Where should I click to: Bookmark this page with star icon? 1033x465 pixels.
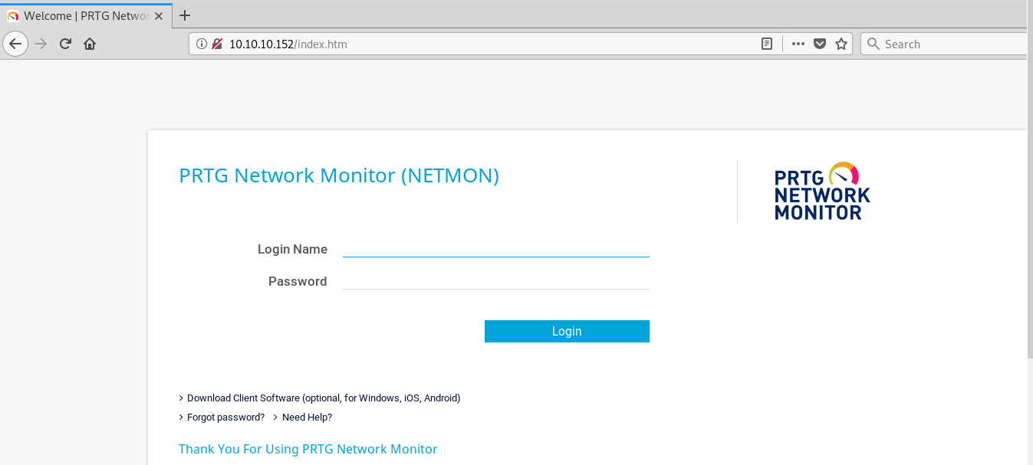(x=841, y=44)
